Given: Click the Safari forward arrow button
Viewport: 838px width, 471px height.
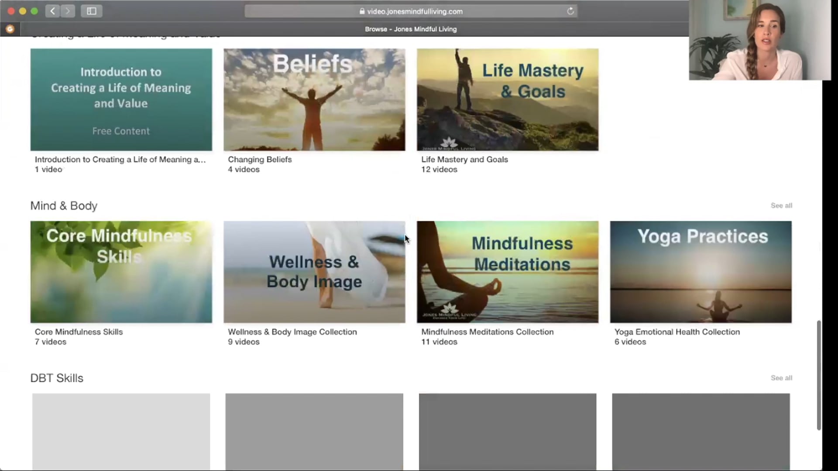Looking at the screenshot, I should pos(68,11).
